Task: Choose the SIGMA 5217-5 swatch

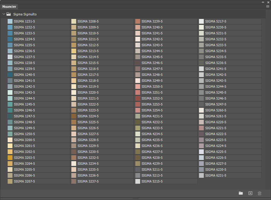Action: (201, 21)
